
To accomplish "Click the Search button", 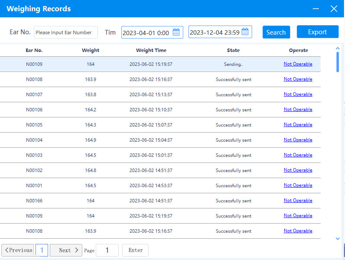I will pos(276,32).
